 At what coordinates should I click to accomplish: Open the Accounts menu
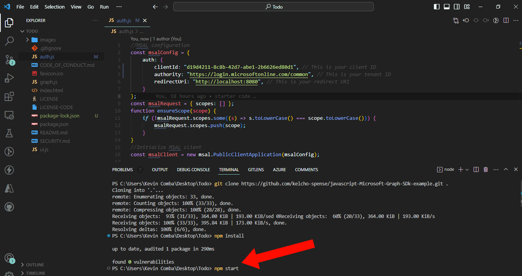click(9, 258)
